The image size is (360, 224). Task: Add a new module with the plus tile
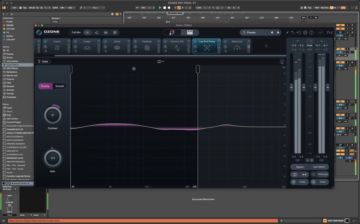pos(266,45)
